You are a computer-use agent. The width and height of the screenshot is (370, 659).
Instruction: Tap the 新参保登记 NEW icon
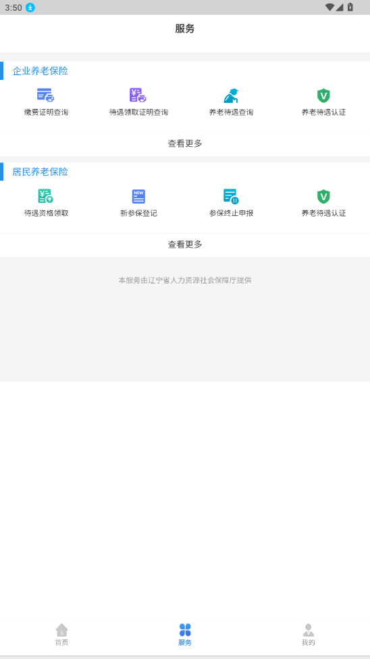pos(138,196)
